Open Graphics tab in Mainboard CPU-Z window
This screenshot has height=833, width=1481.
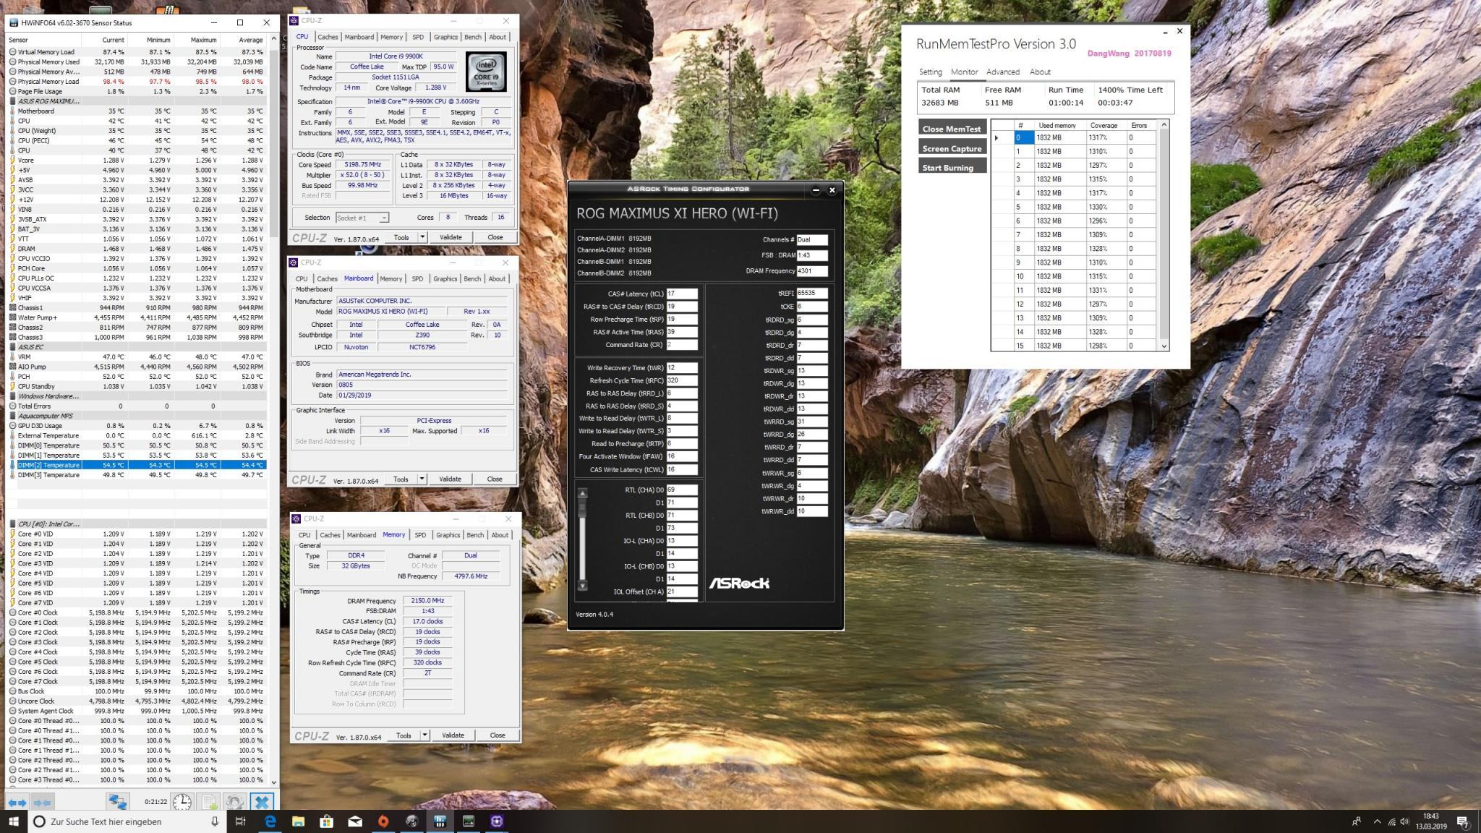coord(445,278)
